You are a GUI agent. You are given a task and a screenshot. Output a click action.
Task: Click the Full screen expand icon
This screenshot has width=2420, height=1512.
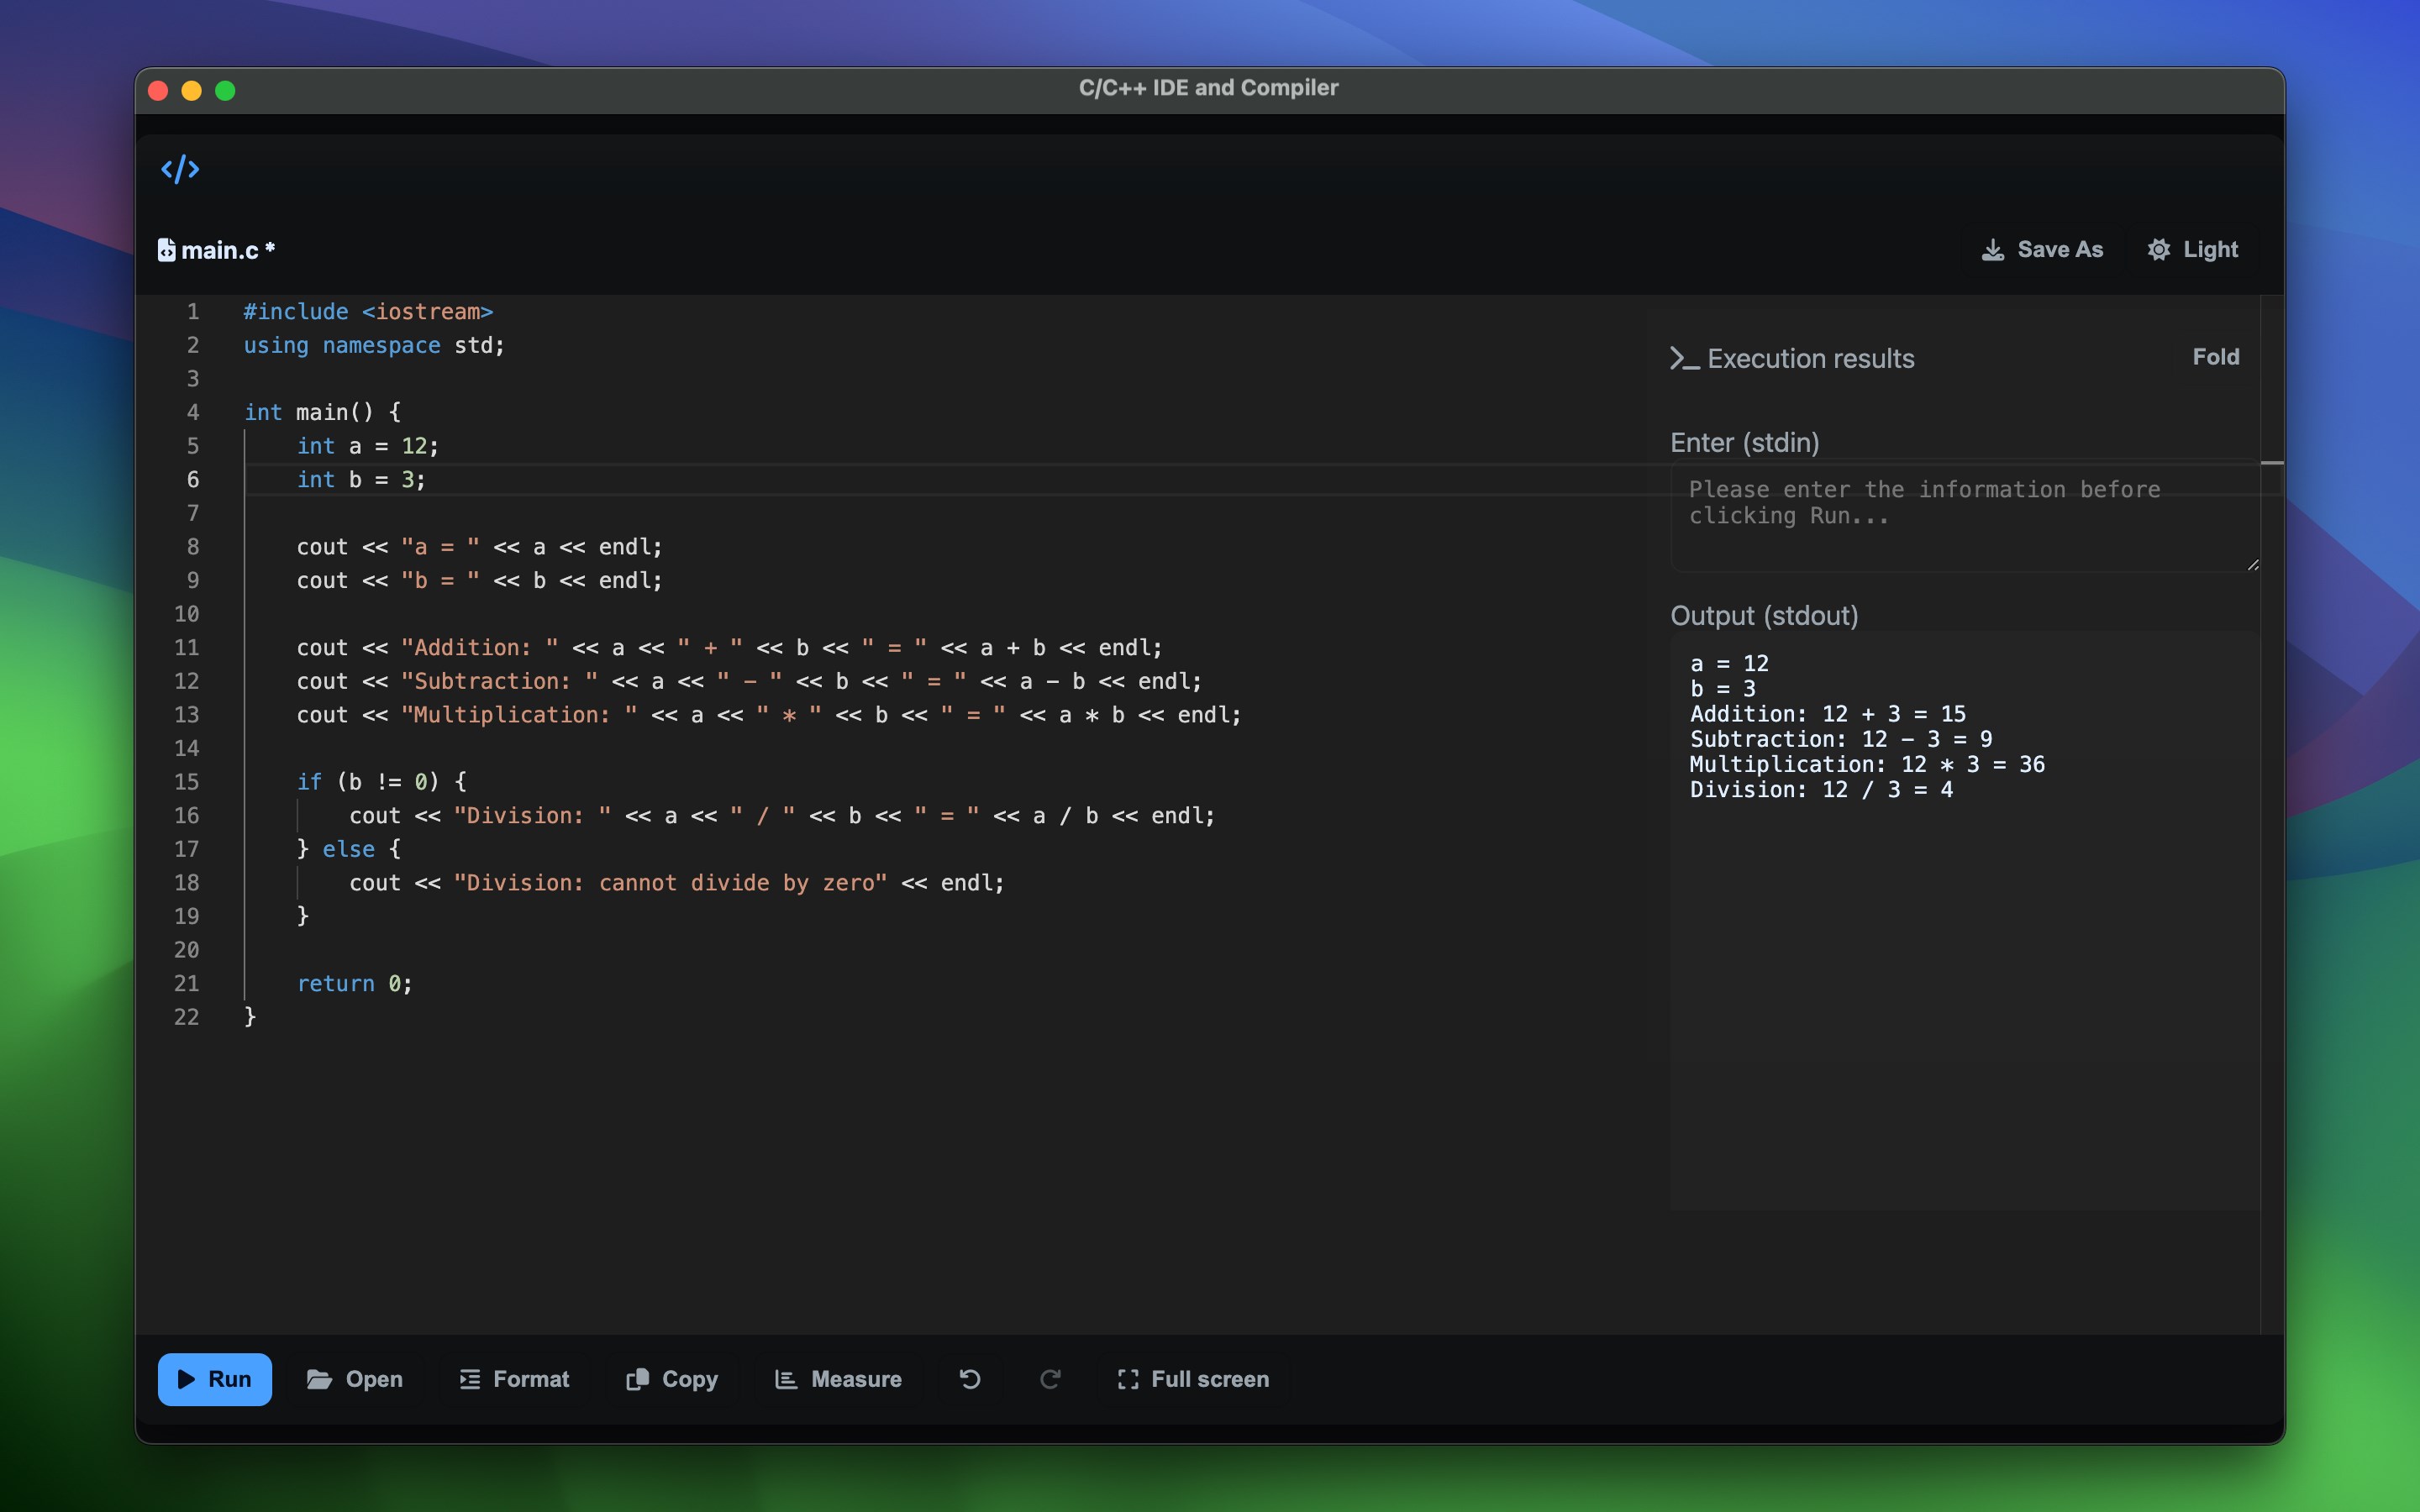click(1128, 1379)
